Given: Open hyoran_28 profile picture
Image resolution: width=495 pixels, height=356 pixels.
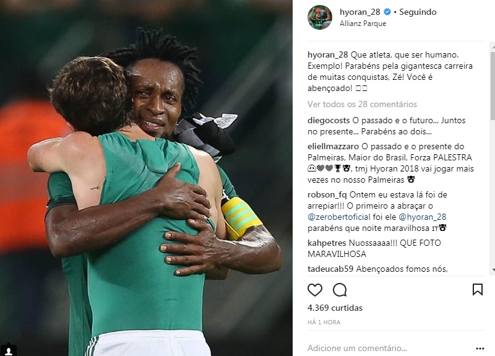Looking at the screenshot, I should pyautogui.click(x=320, y=17).
